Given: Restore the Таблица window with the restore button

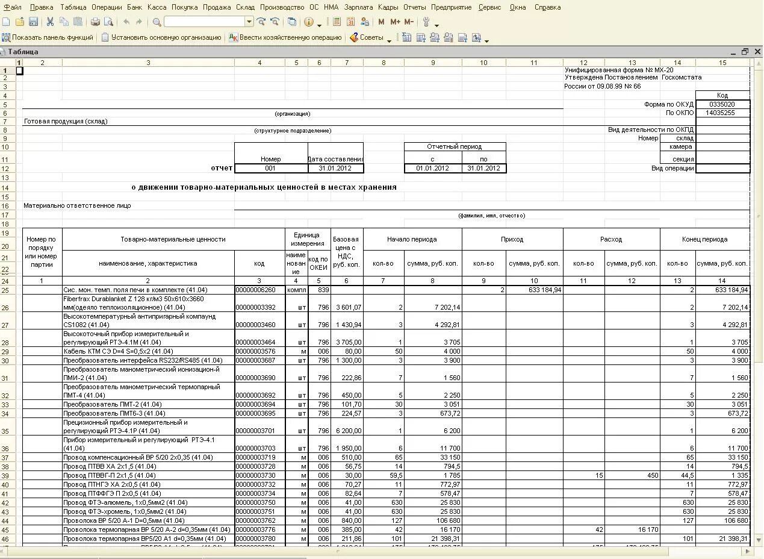Looking at the screenshot, I should [x=745, y=52].
